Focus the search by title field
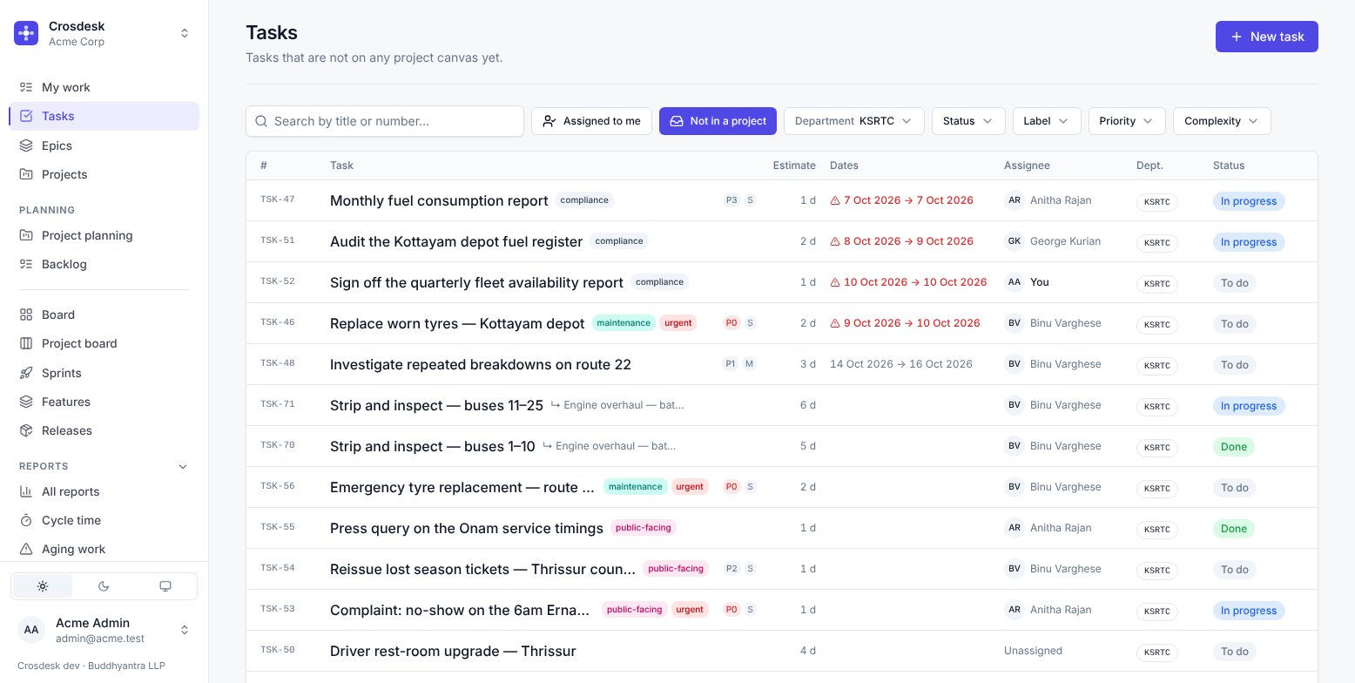This screenshot has height=683, width=1355. (385, 121)
